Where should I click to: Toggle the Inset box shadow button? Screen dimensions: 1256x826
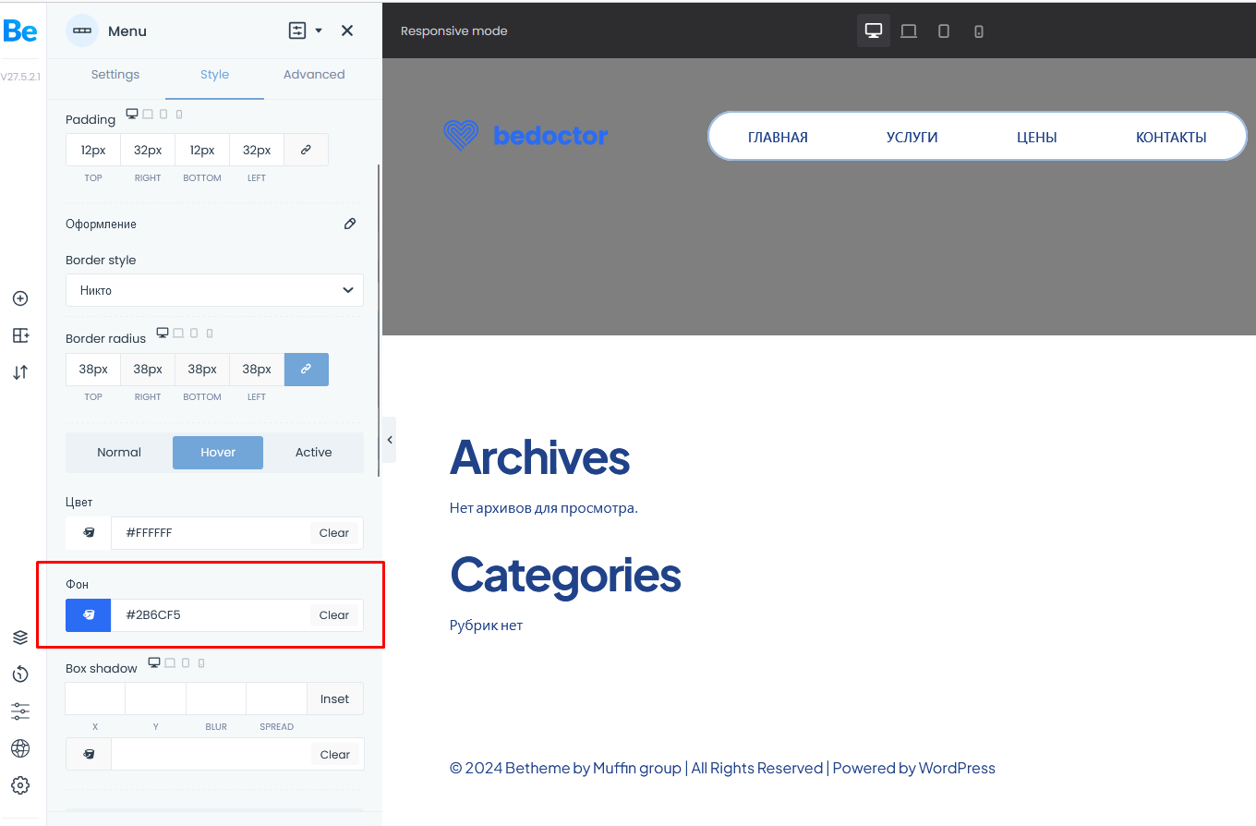point(335,698)
